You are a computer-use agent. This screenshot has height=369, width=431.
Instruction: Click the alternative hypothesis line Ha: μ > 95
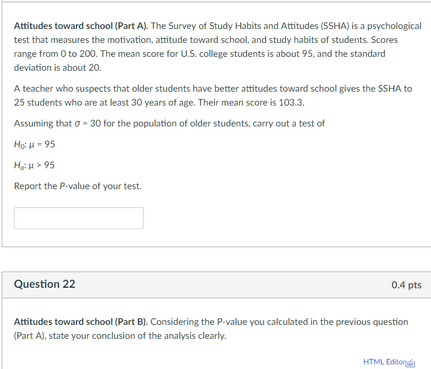click(34, 165)
